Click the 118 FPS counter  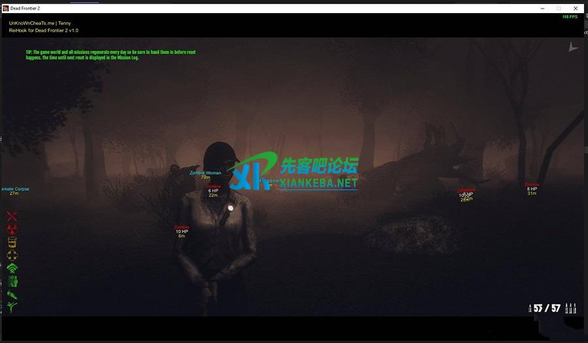(x=570, y=17)
